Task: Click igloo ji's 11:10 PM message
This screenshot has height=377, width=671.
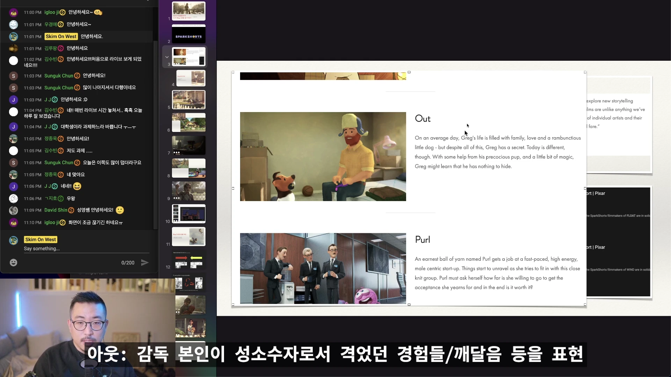Action: click(x=95, y=223)
